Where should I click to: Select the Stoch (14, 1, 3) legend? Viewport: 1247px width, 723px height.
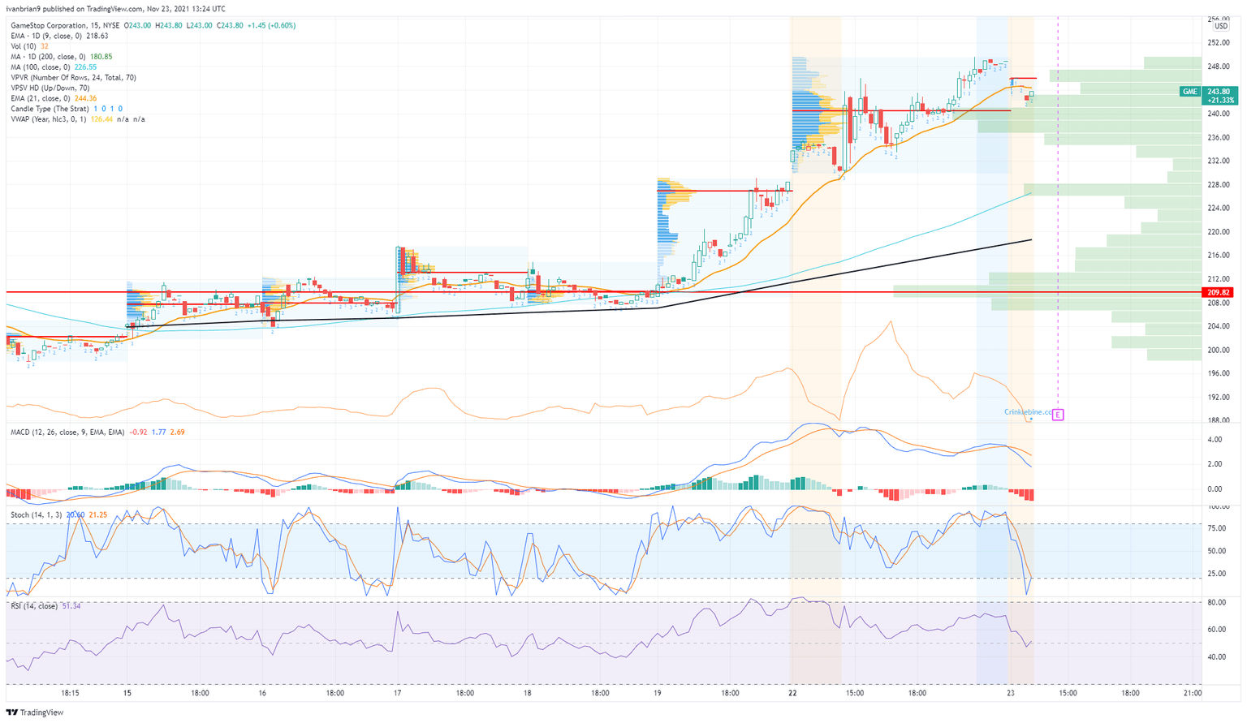pyautogui.click(x=59, y=515)
